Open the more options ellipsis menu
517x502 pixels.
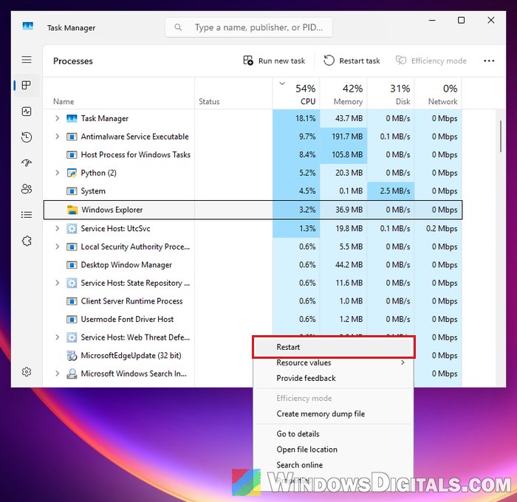coord(489,61)
